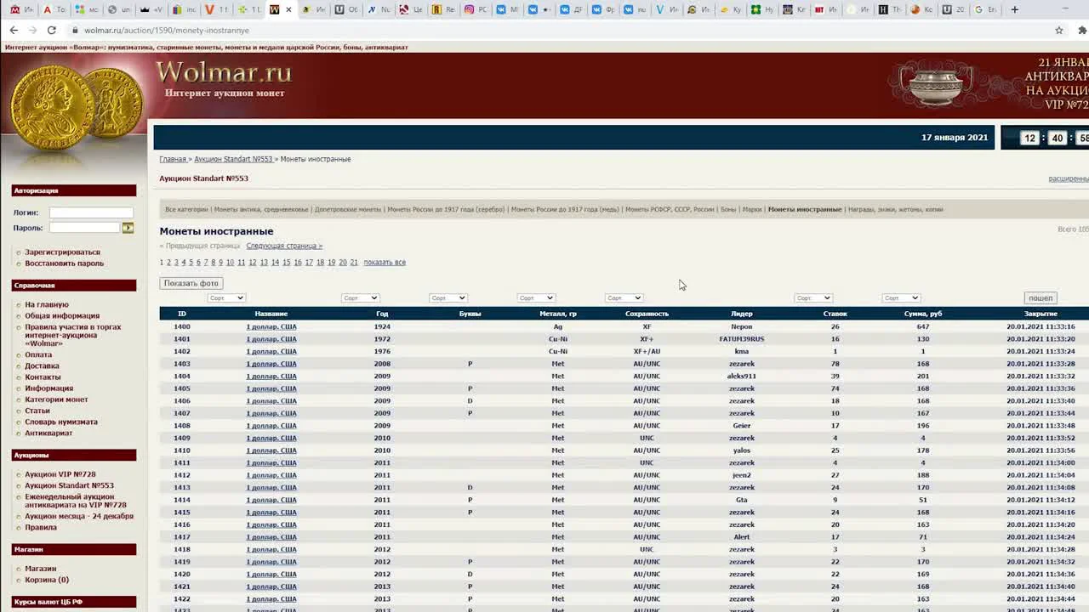Open the Все категории category
1089x612 pixels.
point(186,209)
